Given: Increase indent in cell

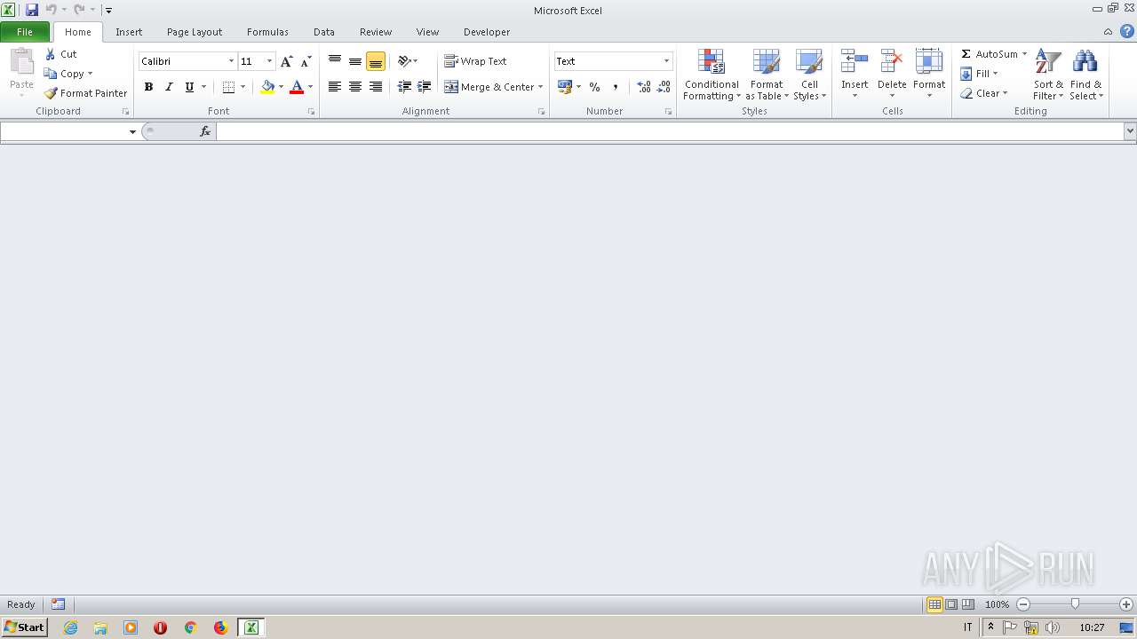Looking at the screenshot, I should click(425, 87).
